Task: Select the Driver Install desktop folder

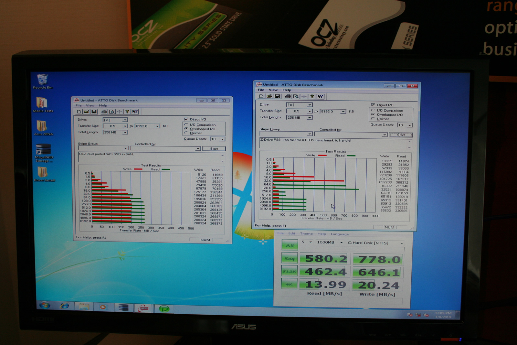Action: (x=44, y=174)
